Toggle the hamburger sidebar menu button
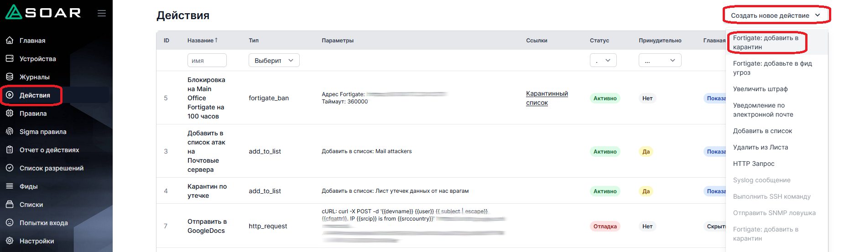The height and width of the screenshot is (252, 844). [x=102, y=13]
